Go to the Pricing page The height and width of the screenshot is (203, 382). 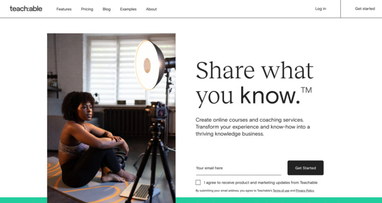(87, 9)
